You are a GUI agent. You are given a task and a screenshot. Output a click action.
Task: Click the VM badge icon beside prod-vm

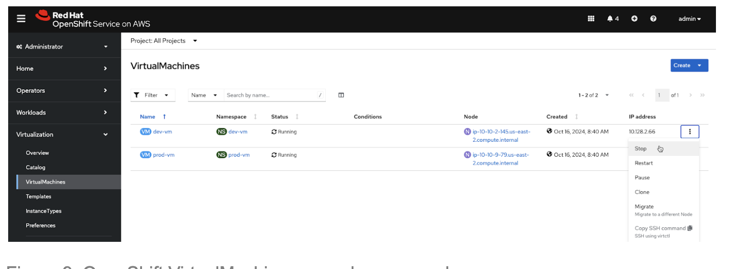tap(146, 155)
